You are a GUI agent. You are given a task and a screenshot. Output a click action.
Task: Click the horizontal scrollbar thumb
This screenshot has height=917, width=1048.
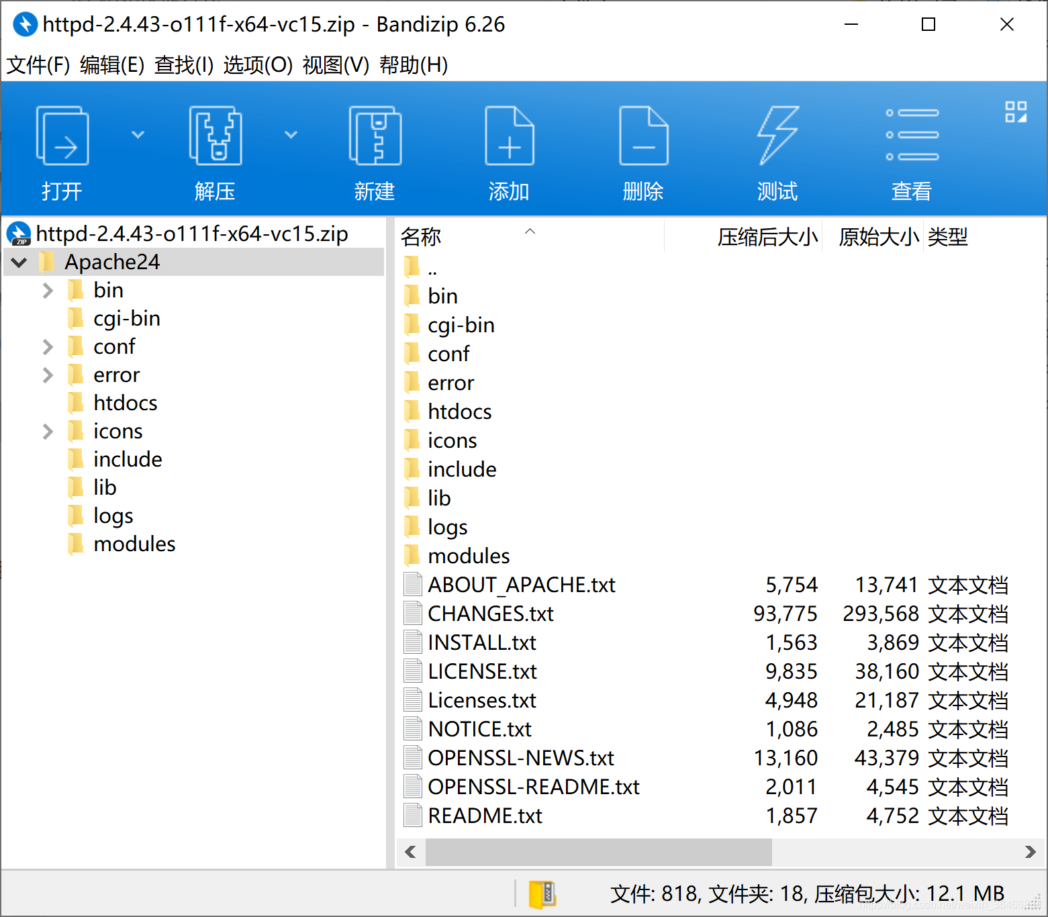(x=599, y=852)
